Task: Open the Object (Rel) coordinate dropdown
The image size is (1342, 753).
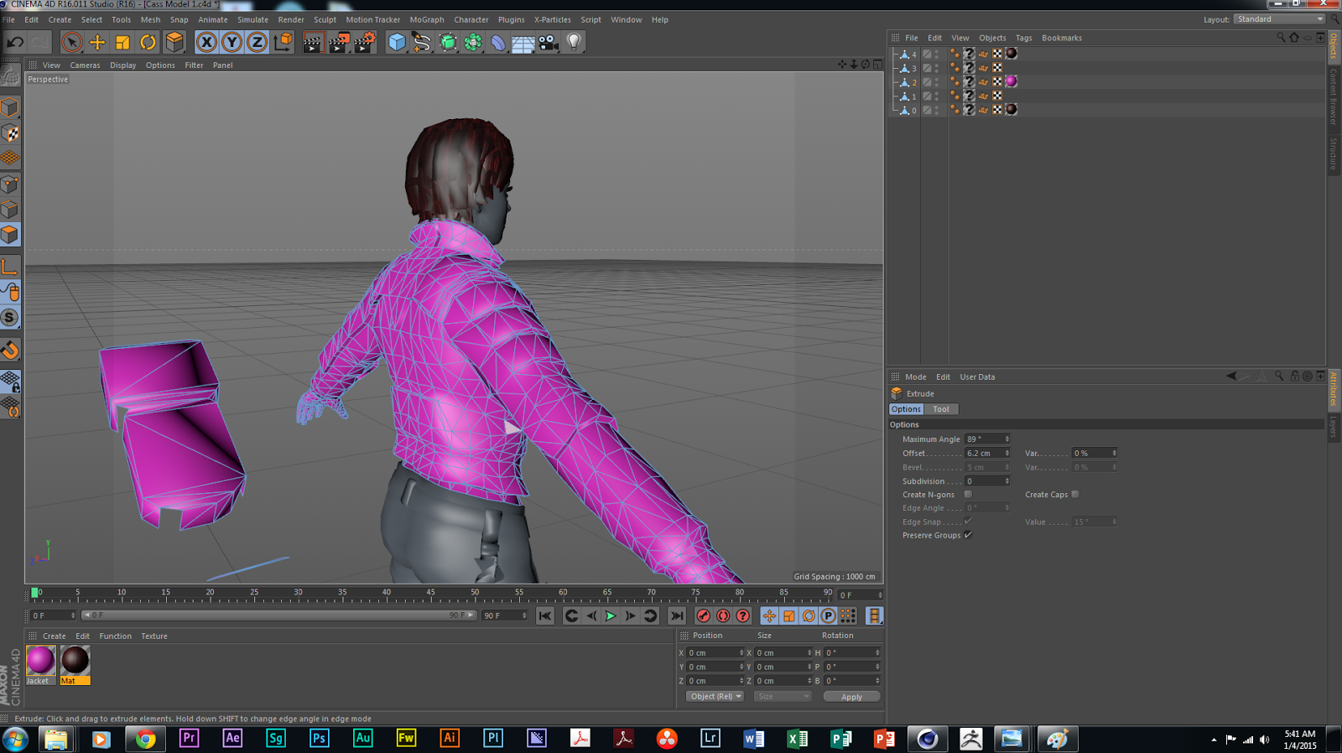Action: coord(715,697)
